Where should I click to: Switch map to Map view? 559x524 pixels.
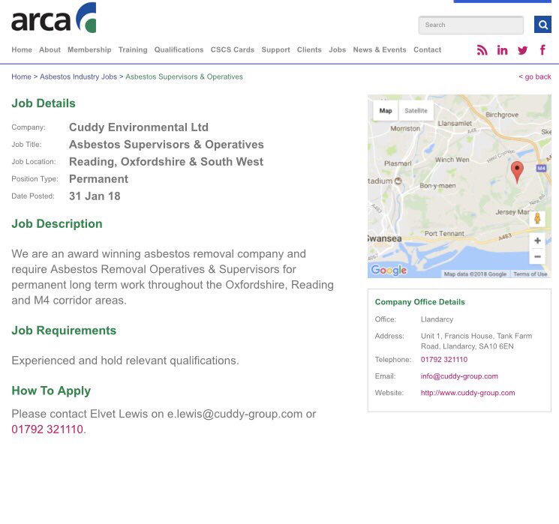pos(386,111)
